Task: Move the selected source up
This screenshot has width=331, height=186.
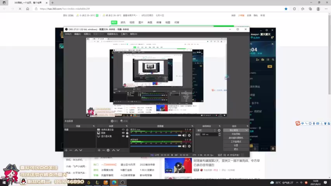Action: pyautogui.click(x=113, y=150)
